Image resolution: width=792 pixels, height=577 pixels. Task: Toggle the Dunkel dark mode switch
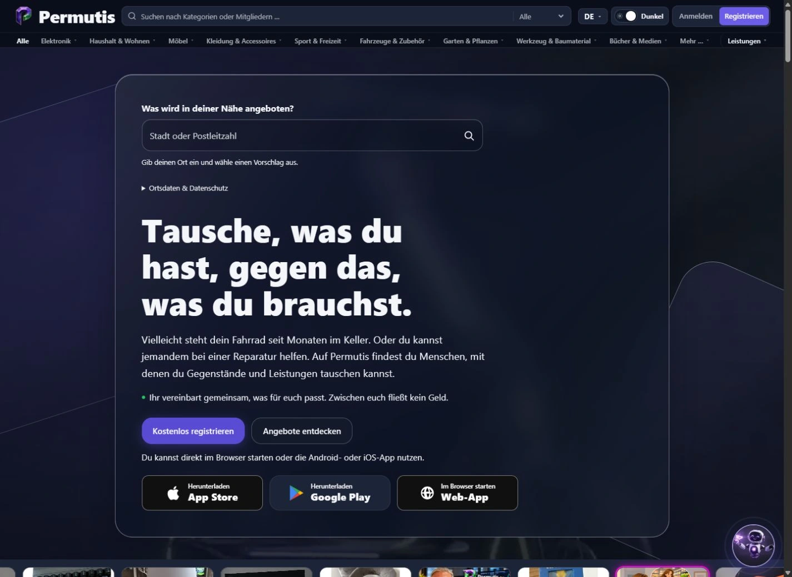(627, 16)
